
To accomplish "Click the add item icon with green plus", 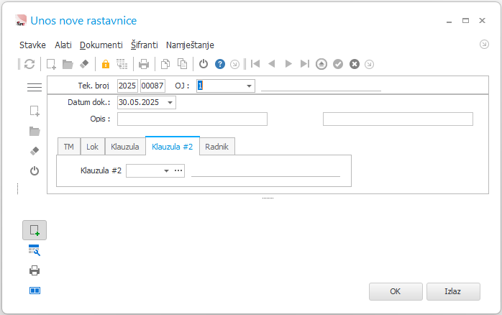I will point(35,230).
